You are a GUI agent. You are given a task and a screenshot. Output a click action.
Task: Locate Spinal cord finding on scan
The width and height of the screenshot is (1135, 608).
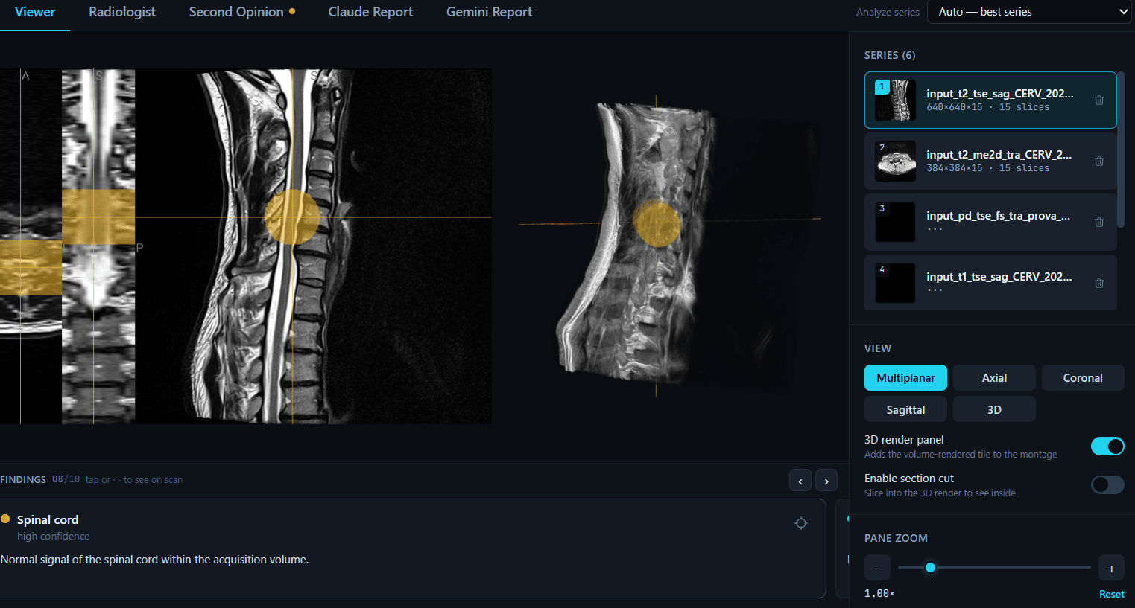click(x=801, y=523)
